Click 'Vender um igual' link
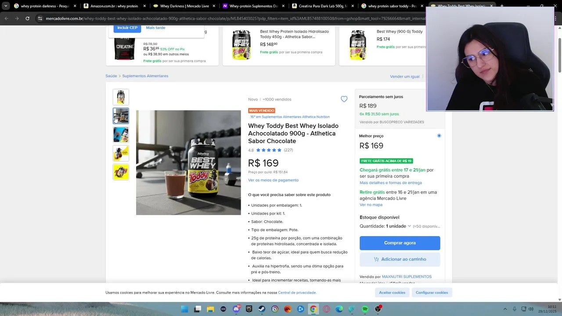The image size is (562, 316). pos(405,76)
